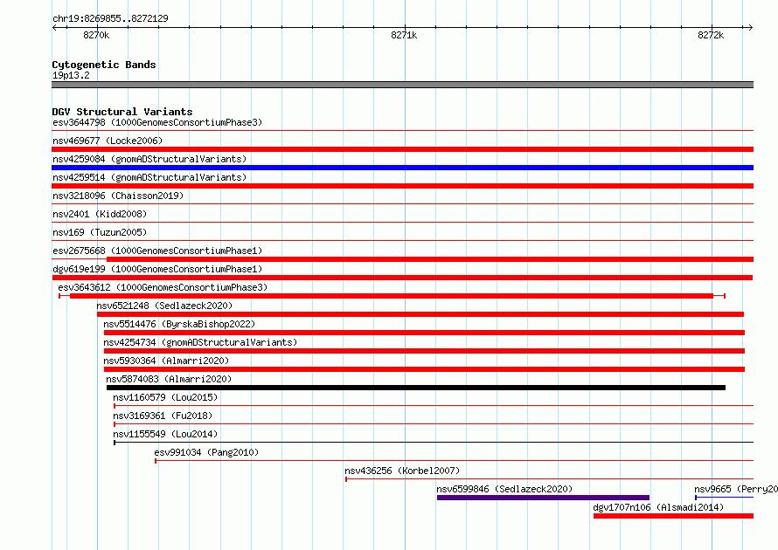Open nsv1160579 (Lou2015) label
778x550 pixels.
(165, 397)
